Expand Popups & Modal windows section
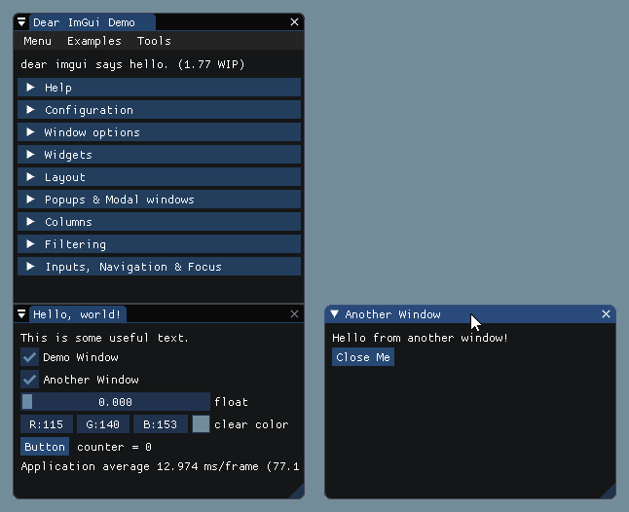This screenshot has width=629, height=512. (x=159, y=200)
